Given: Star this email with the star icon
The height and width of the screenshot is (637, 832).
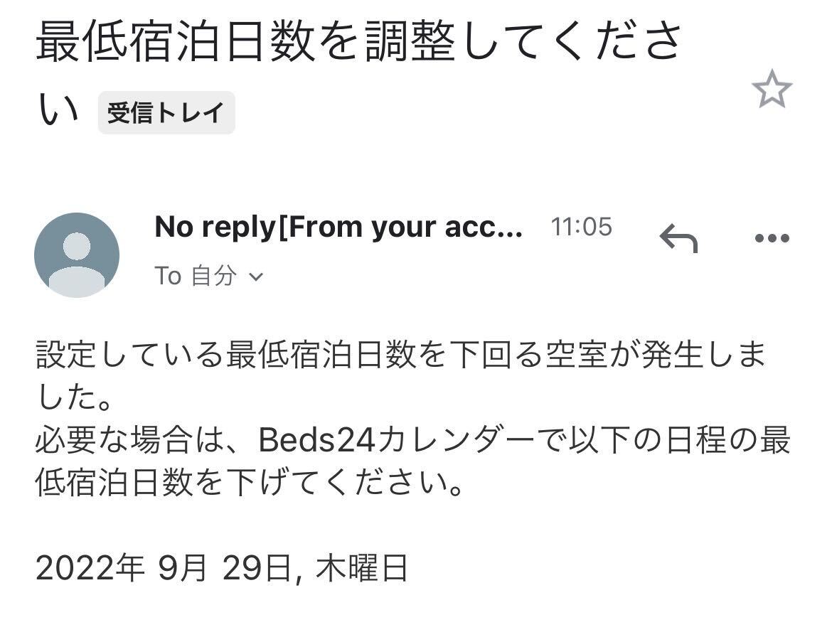Looking at the screenshot, I should [772, 90].
